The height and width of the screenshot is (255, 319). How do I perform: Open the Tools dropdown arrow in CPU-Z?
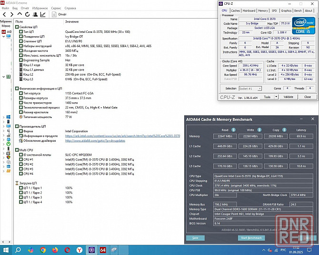277,97
